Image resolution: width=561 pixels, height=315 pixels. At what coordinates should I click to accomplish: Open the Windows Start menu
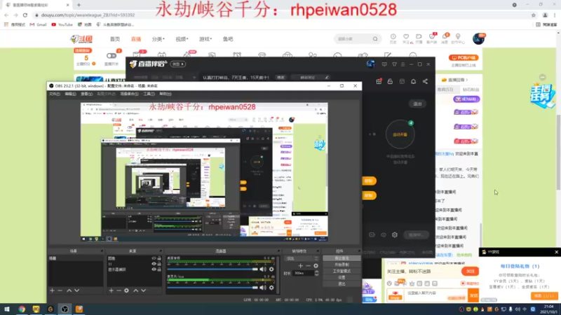(7, 309)
